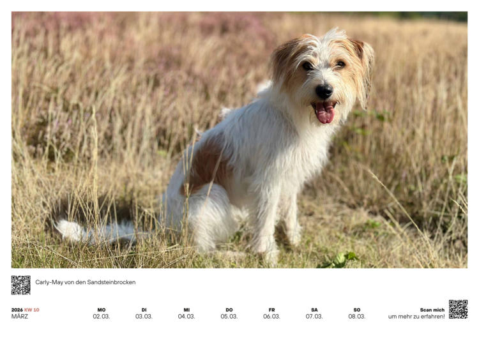
Task: Click the MO weekday heading
Action: coord(102,310)
